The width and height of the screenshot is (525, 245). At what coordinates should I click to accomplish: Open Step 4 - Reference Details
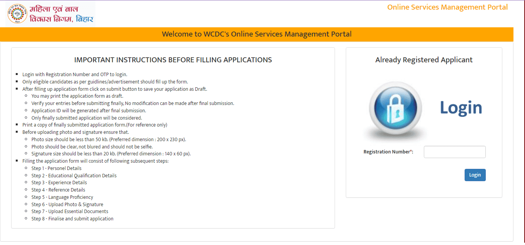58,190
